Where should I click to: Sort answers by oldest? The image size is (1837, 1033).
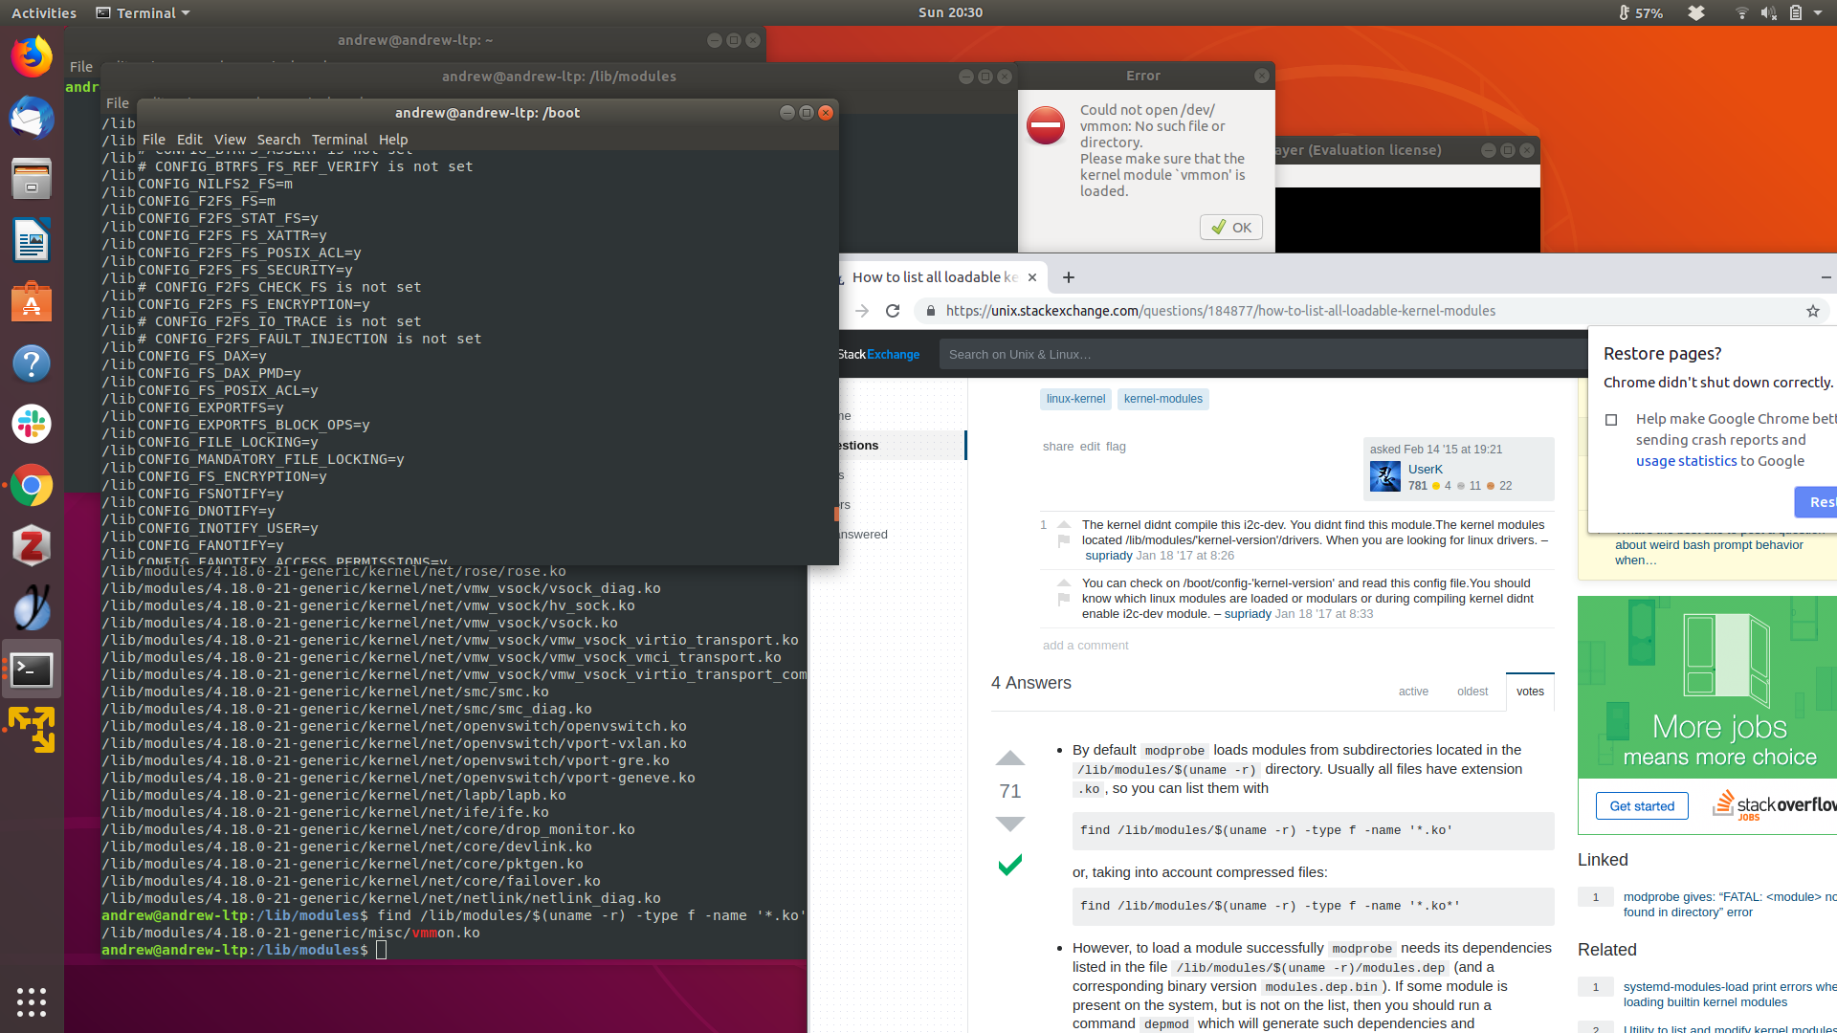(1472, 692)
